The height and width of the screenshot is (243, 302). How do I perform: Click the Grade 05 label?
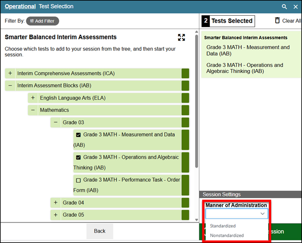(x=73, y=215)
